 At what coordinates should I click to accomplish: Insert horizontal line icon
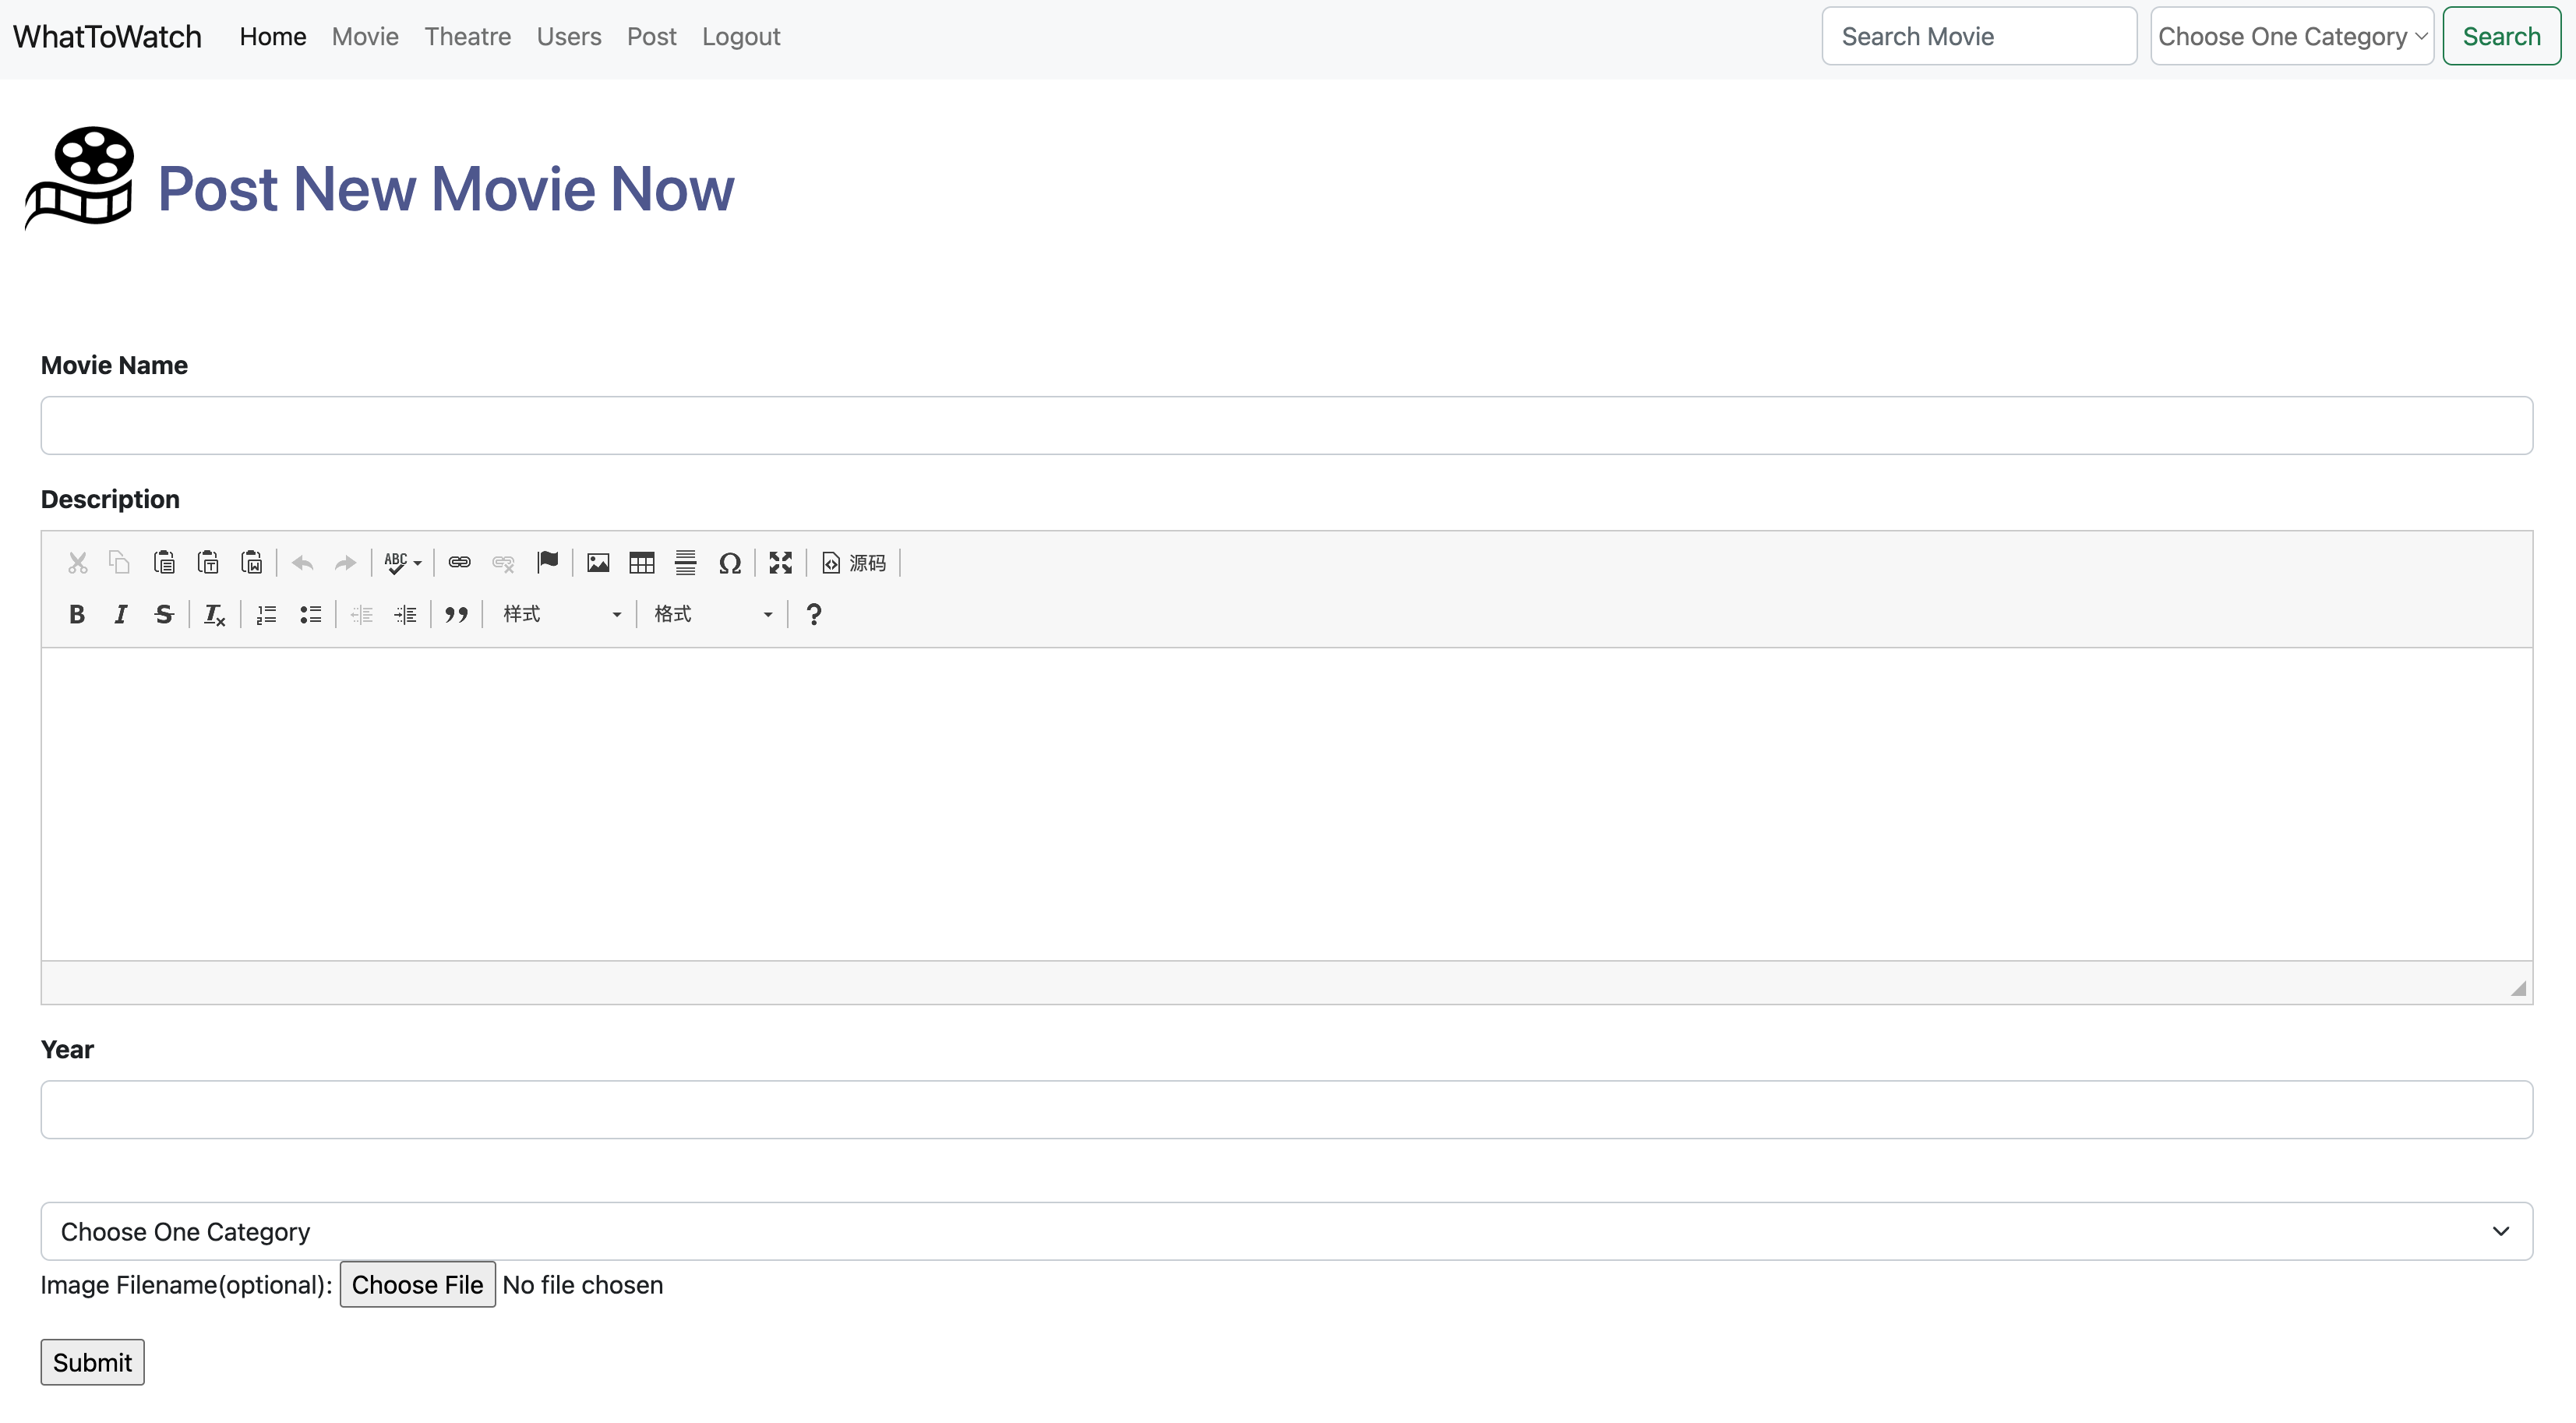click(x=686, y=563)
